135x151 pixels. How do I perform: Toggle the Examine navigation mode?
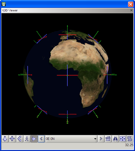click(x=34, y=139)
